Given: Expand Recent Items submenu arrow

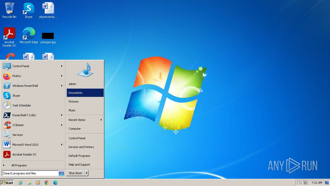Looking at the screenshot, I should pyautogui.click(x=101, y=120).
